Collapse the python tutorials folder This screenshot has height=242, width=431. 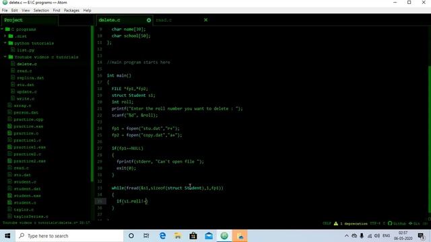click(5, 43)
